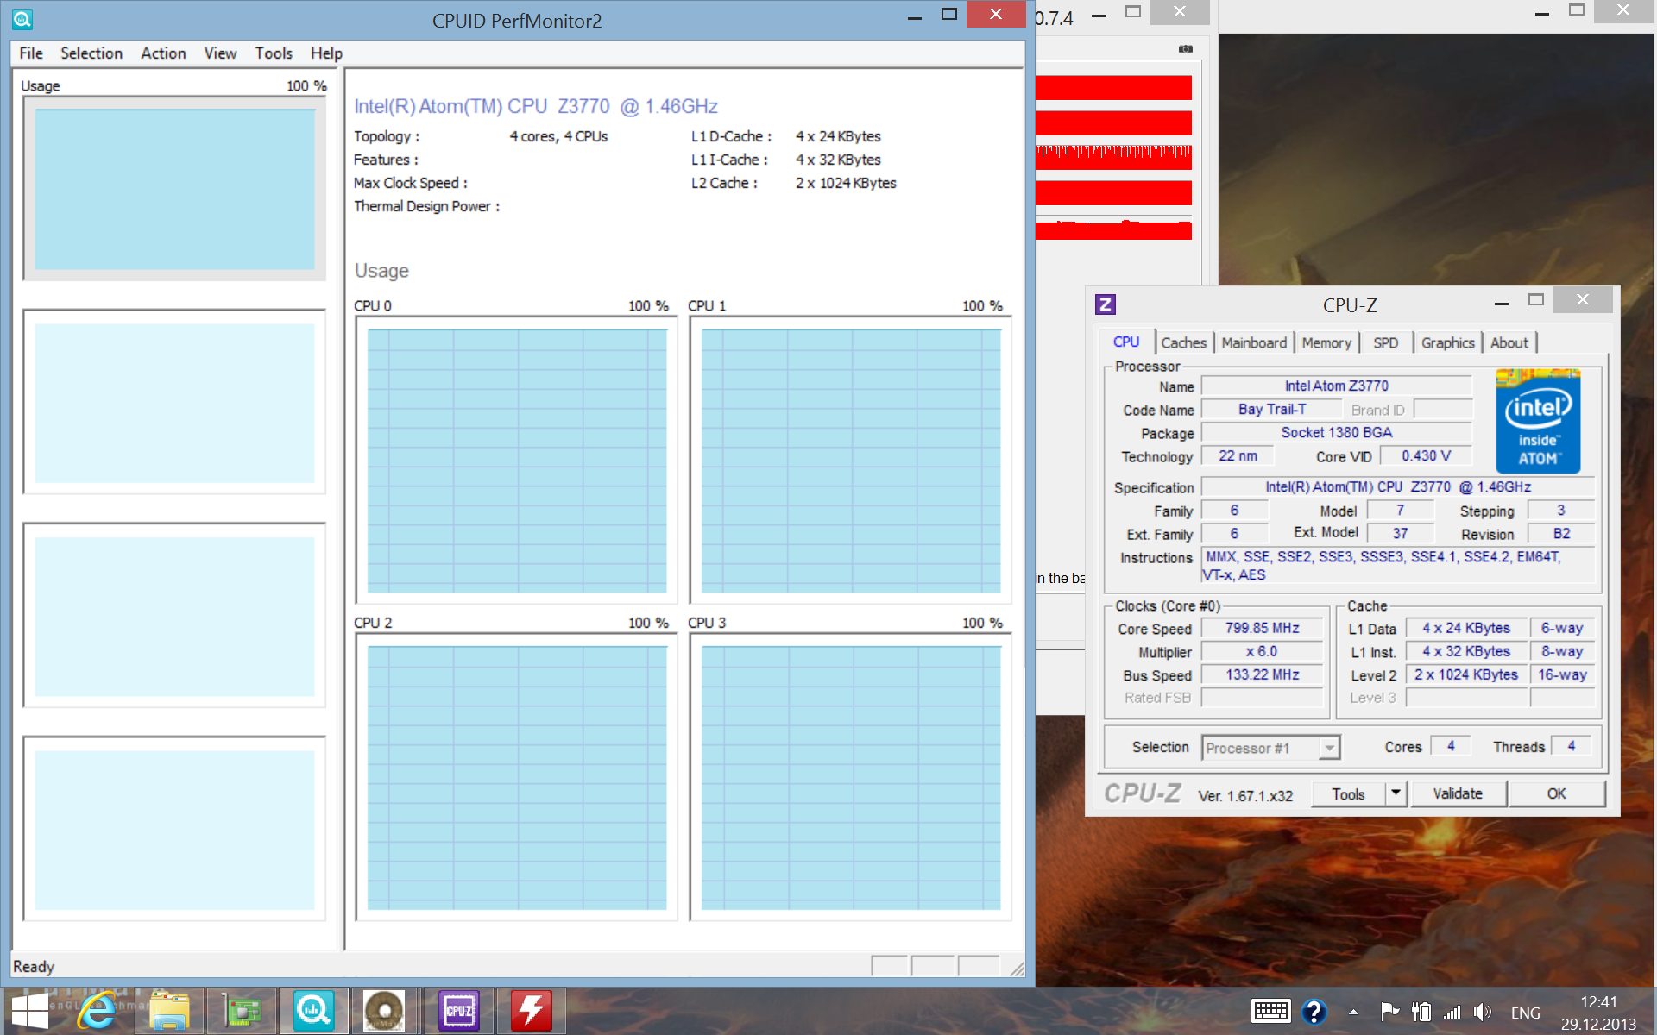Switch to the Mainboard tab in CPU-Z
1657x1035 pixels.
coord(1254,343)
